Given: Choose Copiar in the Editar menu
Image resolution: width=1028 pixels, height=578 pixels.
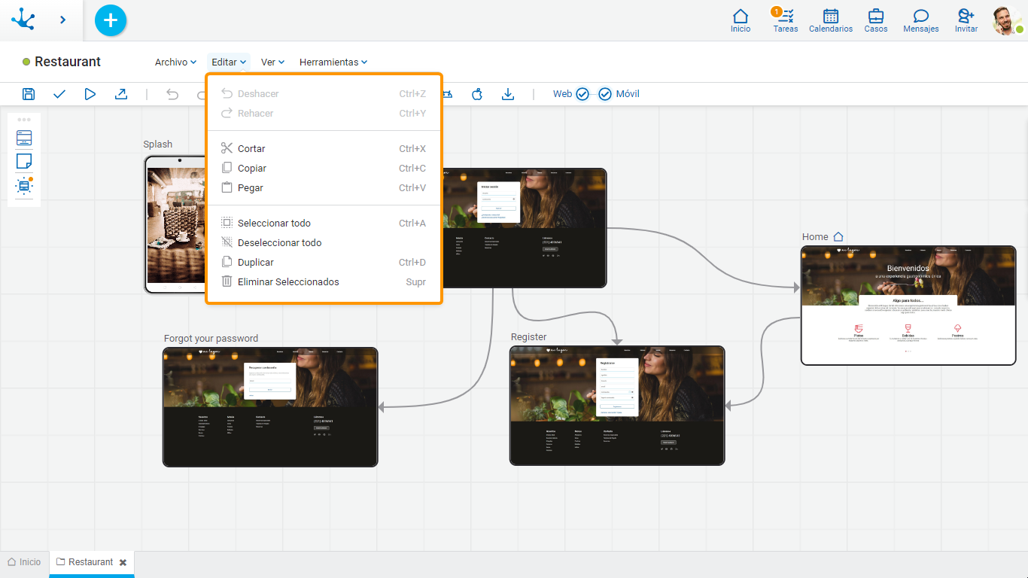Looking at the screenshot, I should click(x=324, y=169).
